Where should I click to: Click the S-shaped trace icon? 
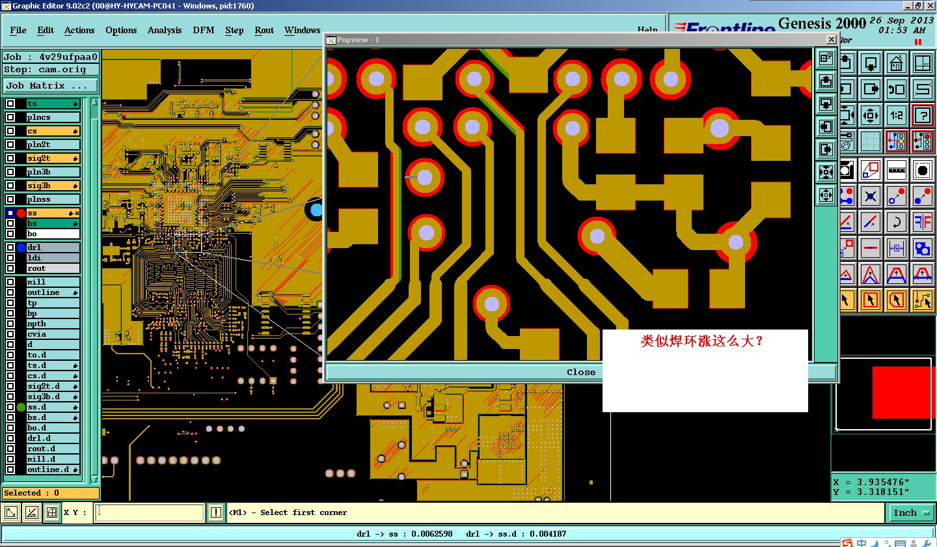pos(922,89)
